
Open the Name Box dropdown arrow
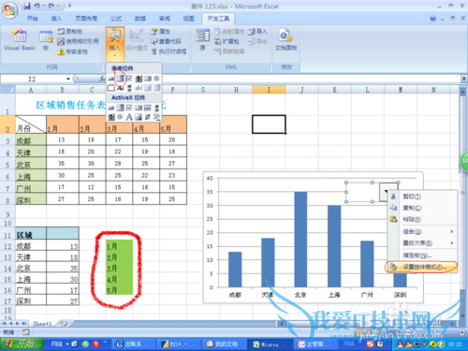pyautogui.click(x=68, y=79)
